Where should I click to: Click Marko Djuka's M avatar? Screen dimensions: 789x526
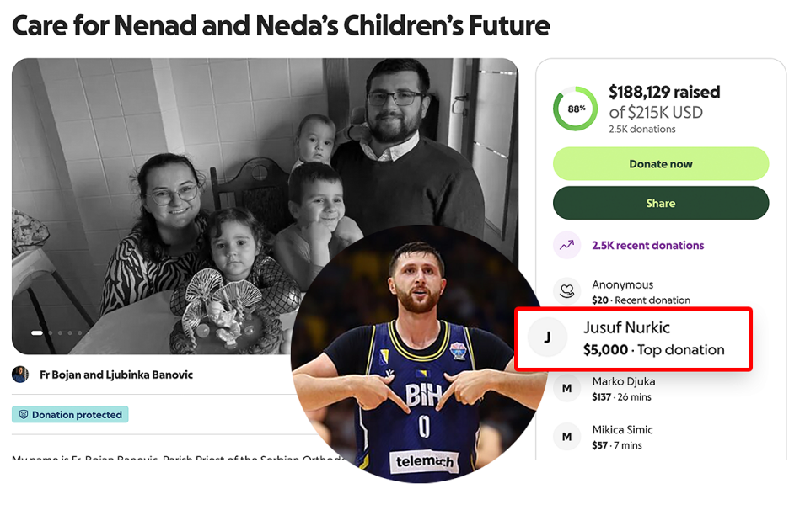click(x=566, y=389)
